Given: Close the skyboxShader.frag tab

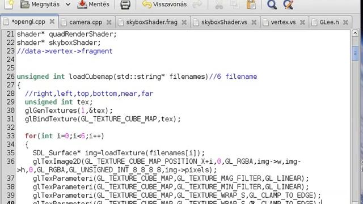Looking at the screenshot, I should point(184,23).
